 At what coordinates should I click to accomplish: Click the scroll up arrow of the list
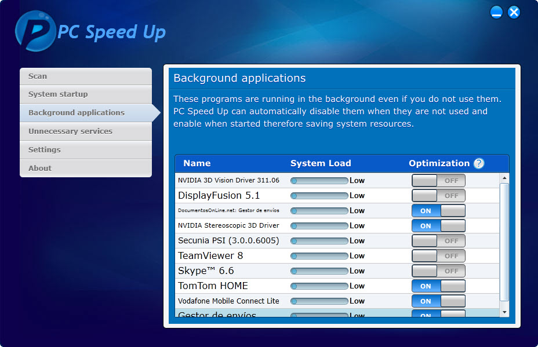pyautogui.click(x=504, y=178)
